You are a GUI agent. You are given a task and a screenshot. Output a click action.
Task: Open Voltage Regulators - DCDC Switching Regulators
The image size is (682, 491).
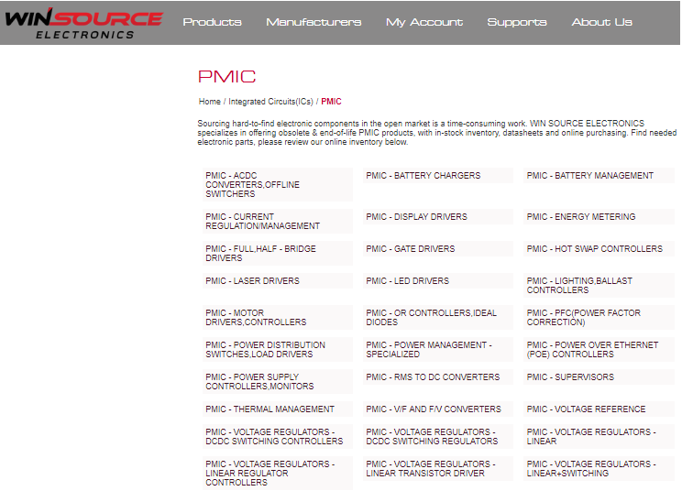(x=438, y=437)
